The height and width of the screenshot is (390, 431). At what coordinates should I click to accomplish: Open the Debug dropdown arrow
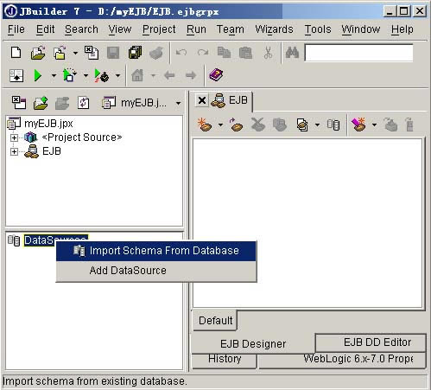click(86, 76)
